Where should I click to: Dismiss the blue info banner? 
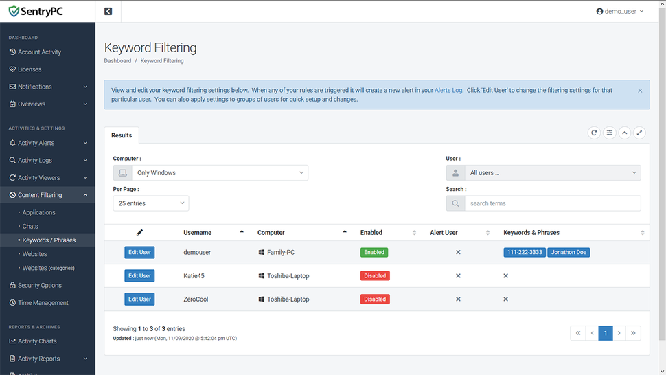pyautogui.click(x=640, y=91)
